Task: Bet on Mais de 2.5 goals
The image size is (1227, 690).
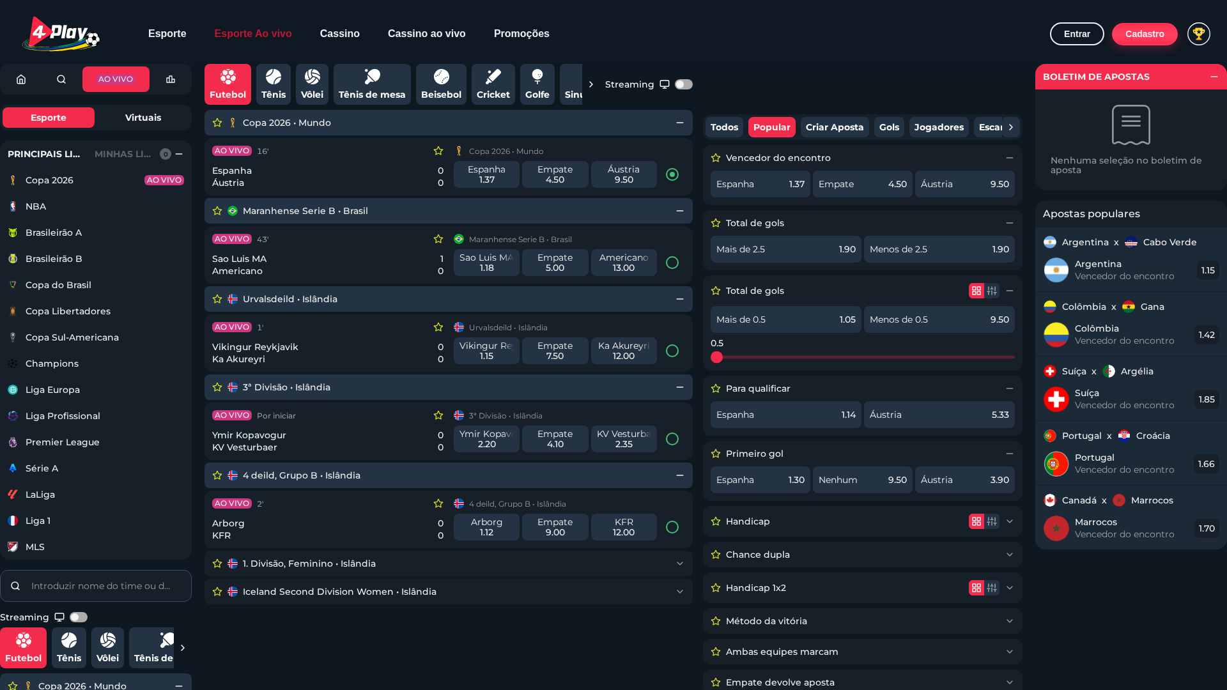Action: click(x=786, y=249)
